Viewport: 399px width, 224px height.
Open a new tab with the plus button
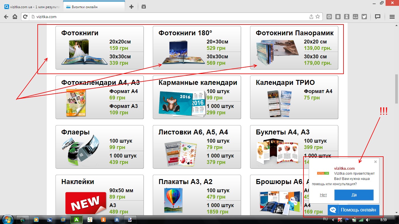coord(131,7)
